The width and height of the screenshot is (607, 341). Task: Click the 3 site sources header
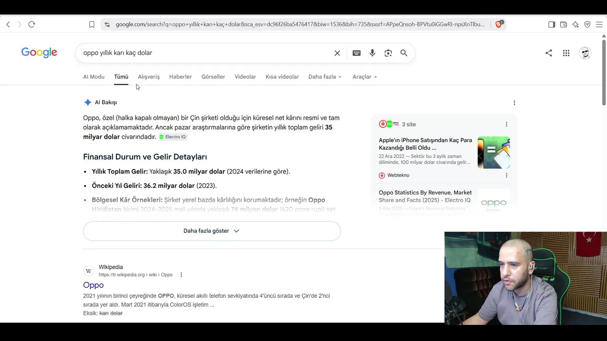409,125
